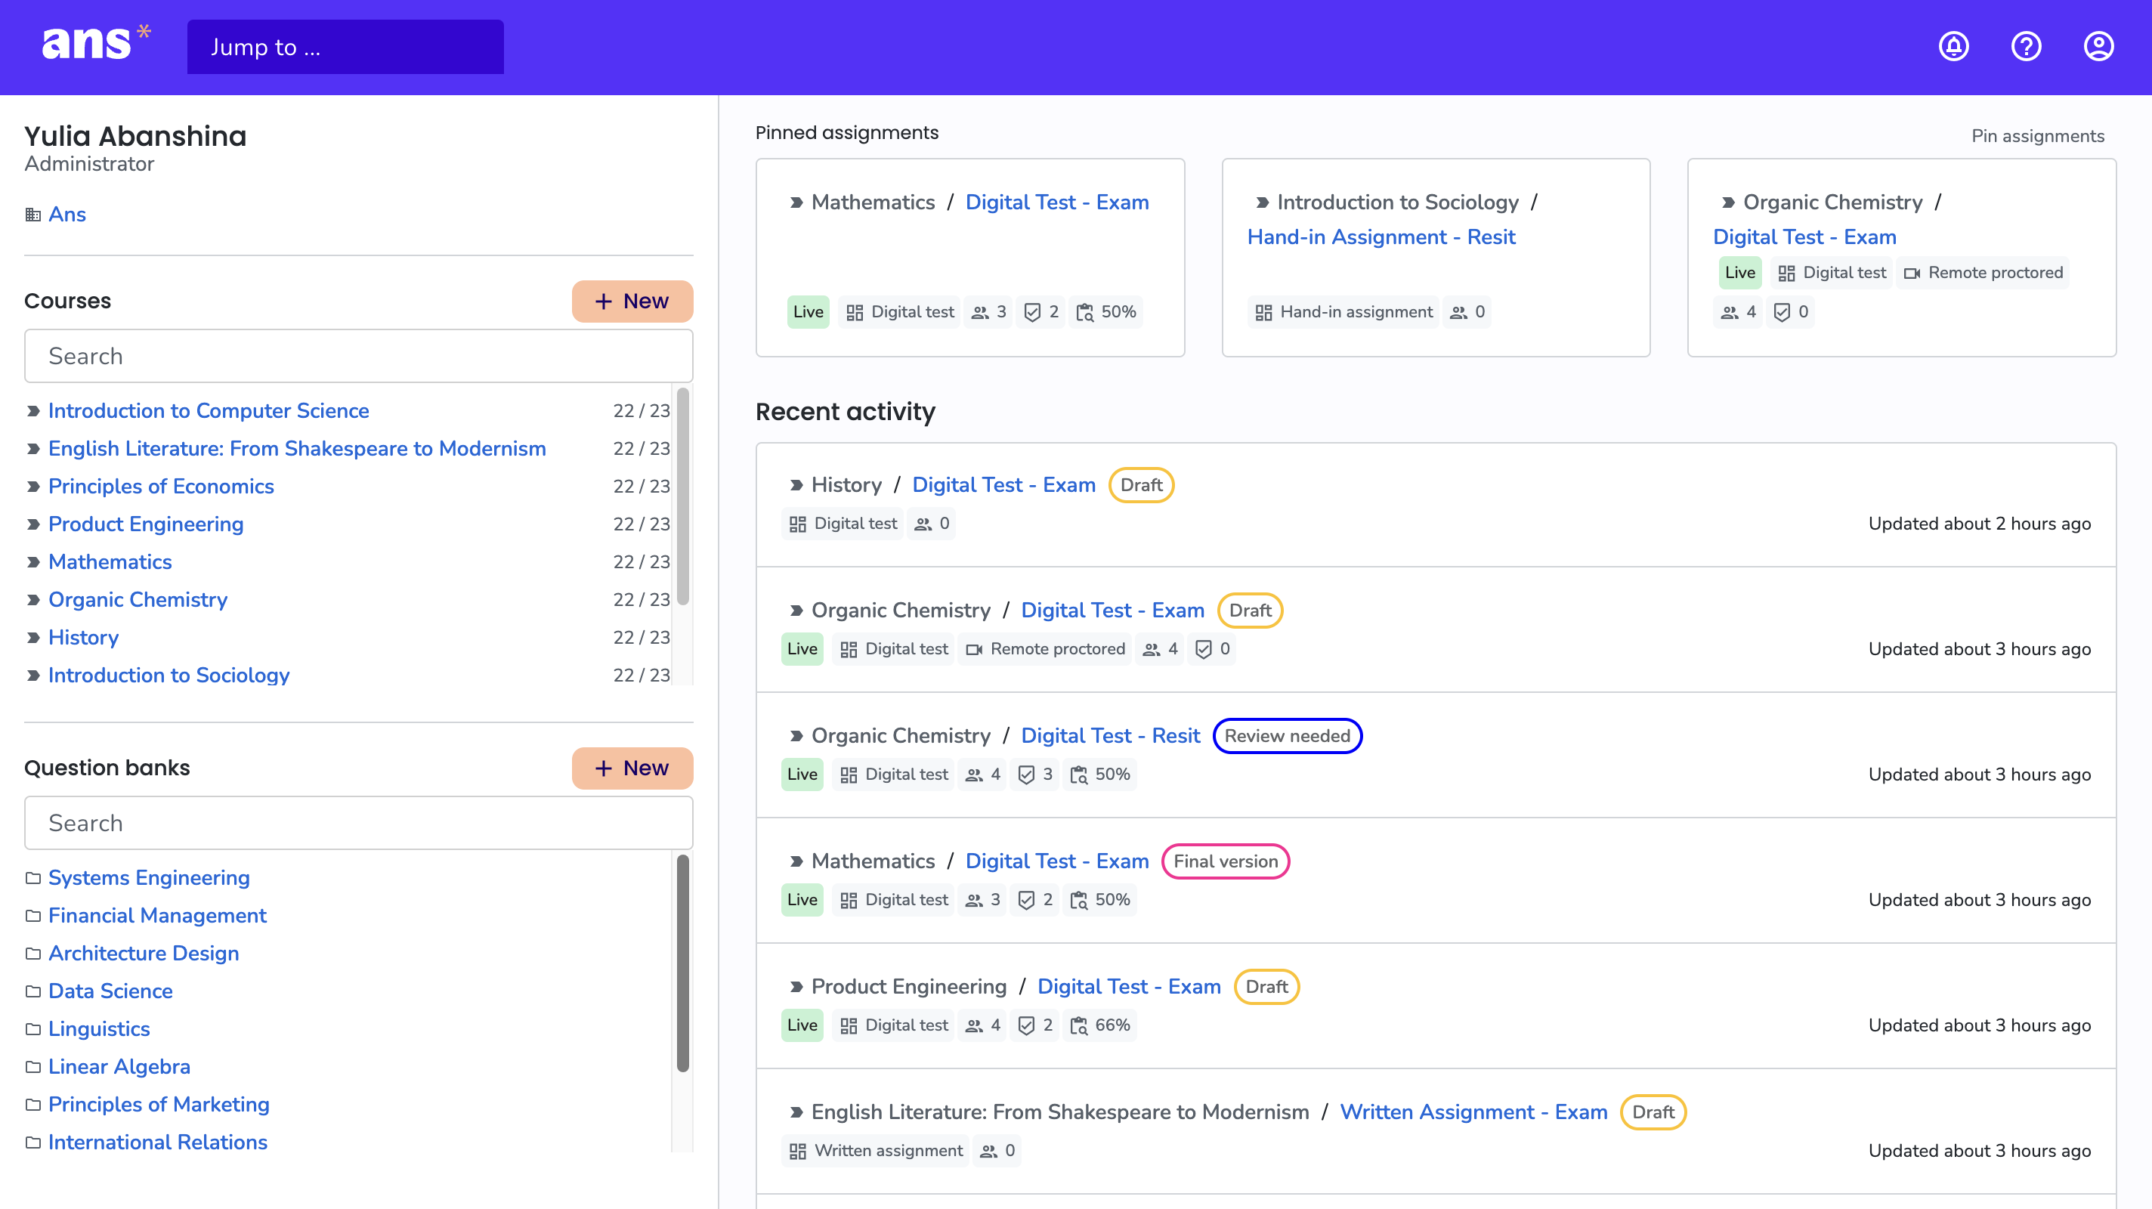Click 'Updated about 2 hours ago' text
The image size is (2152, 1209).
coord(1979,524)
